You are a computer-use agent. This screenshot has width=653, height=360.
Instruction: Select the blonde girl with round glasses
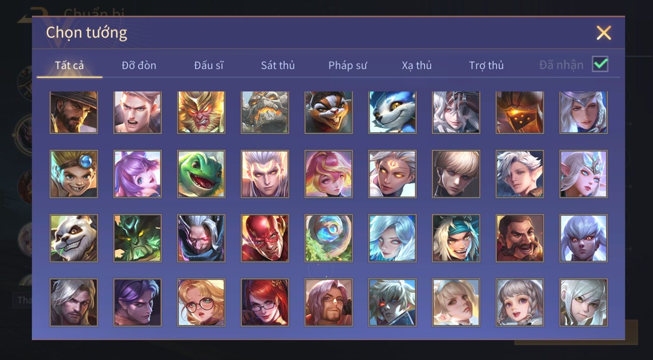click(201, 302)
